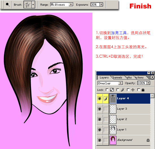155x149 pixels.
Task: Open the Actions tab
Action: pyautogui.click(x=139, y=78)
